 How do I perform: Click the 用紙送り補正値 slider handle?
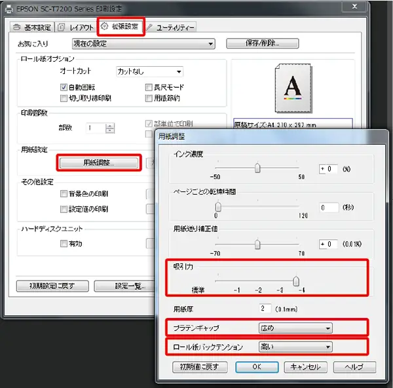(x=257, y=244)
